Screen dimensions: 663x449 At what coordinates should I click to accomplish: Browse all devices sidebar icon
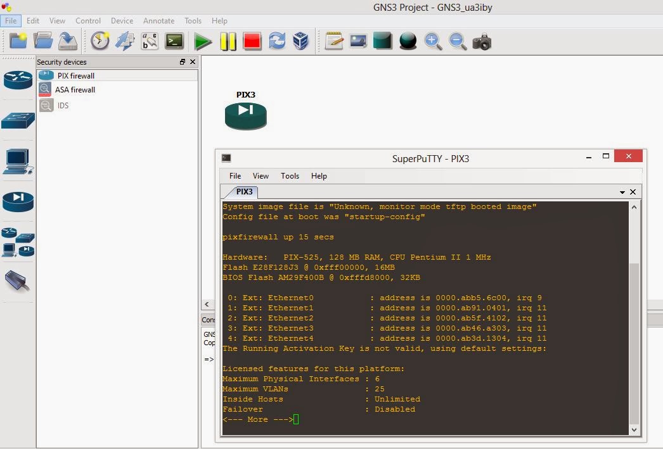pyautogui.click(x=18, y=242)
